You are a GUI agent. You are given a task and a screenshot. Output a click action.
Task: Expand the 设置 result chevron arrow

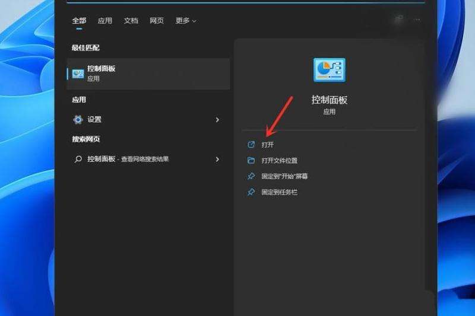[217, 120]
